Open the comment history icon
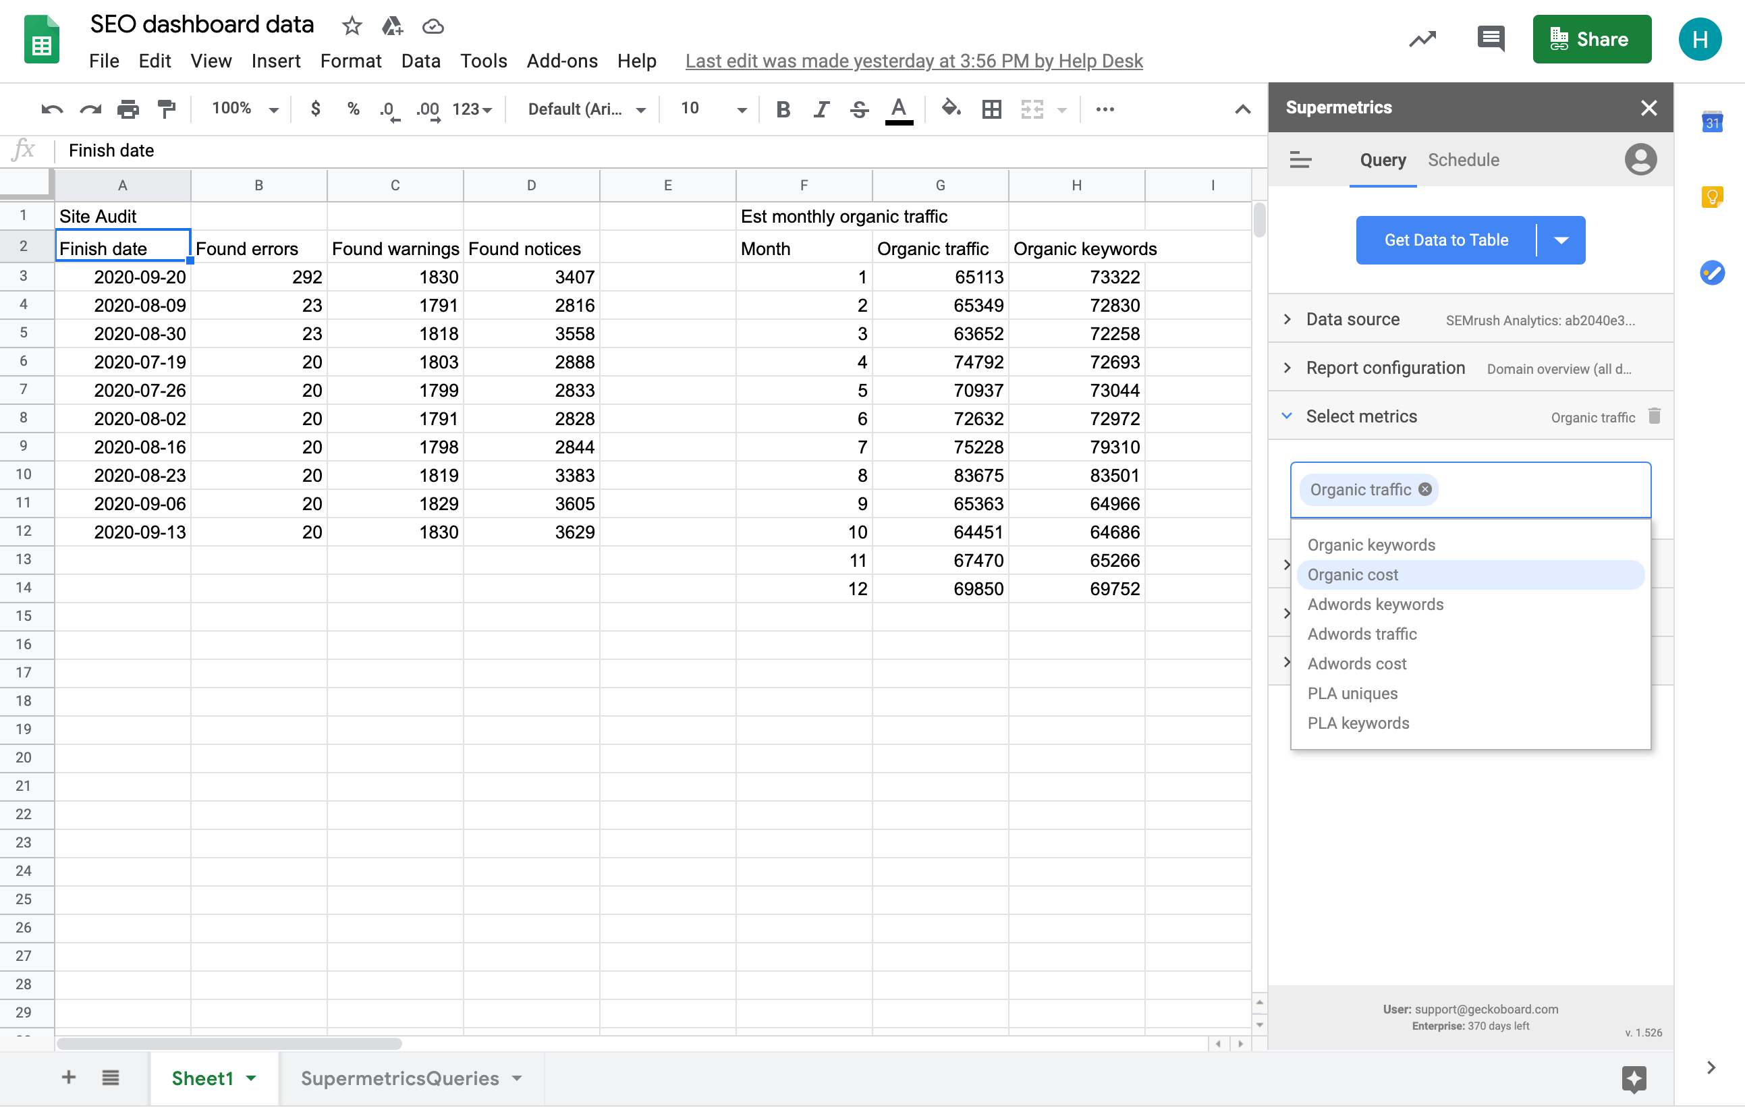 [1491, 38]
